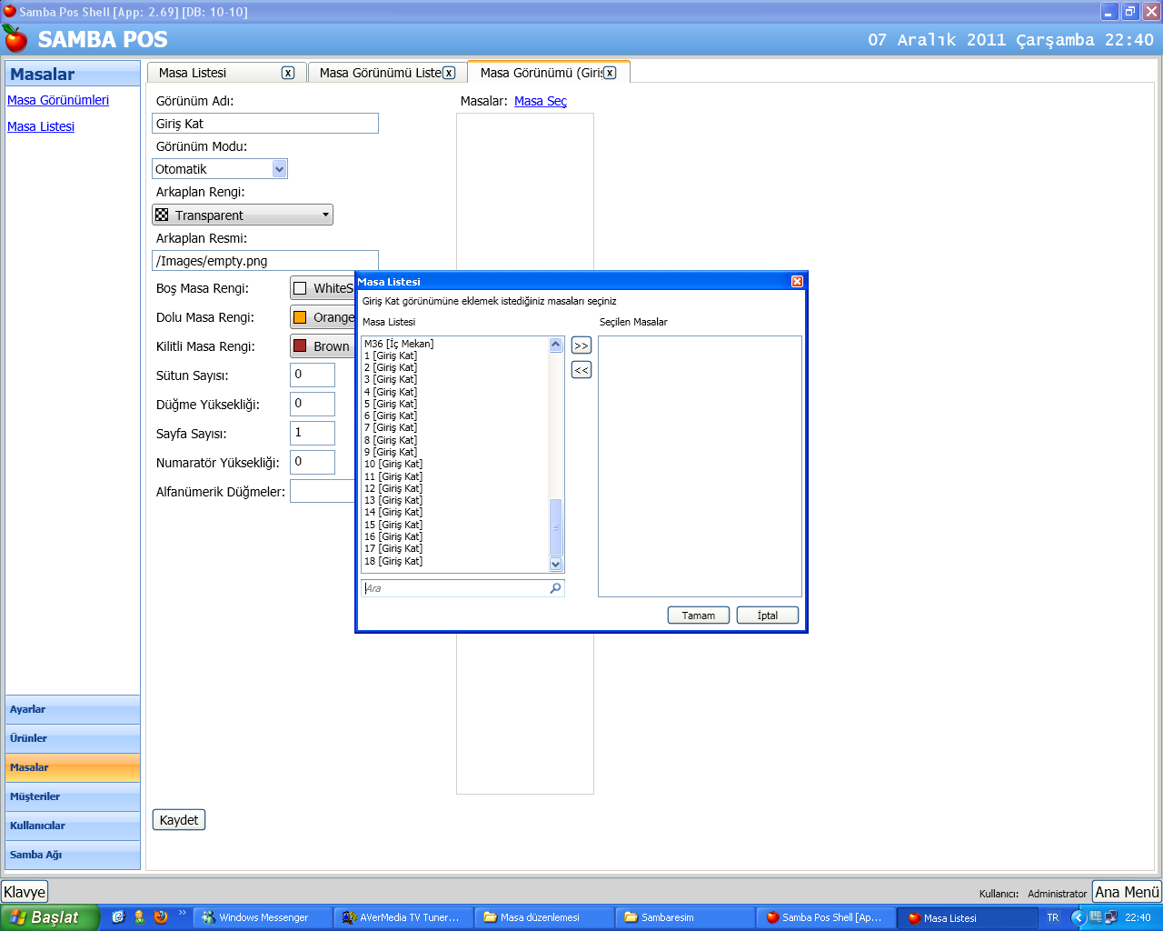The width and height of the screenshot is (1163, 931).
Task: Open the Arkaplan Rengi Transparent dropdown
Action: coord(243,215)
